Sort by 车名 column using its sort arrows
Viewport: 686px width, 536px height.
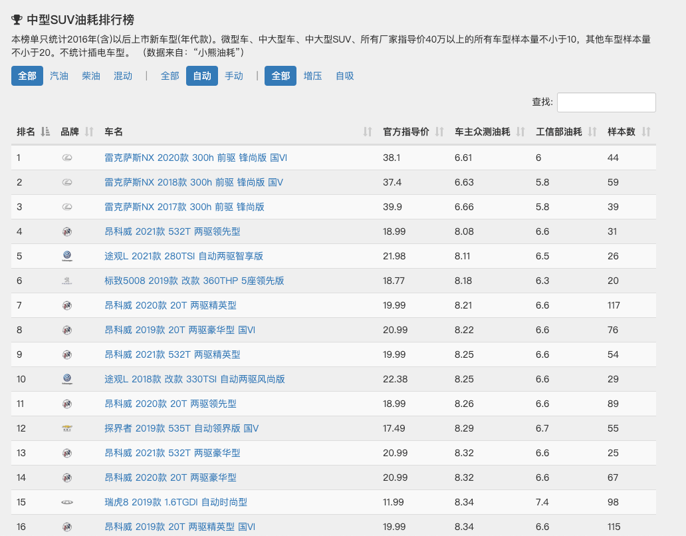[x=368, y=132]
